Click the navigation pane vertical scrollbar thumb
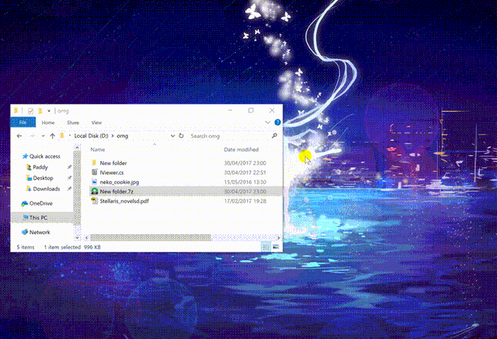 pos(77,188)
